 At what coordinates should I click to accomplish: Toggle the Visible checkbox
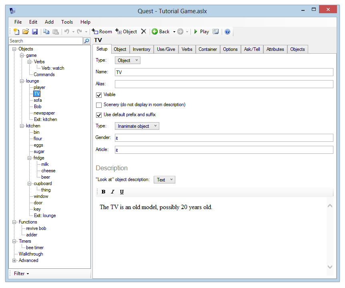coord(99,95)
